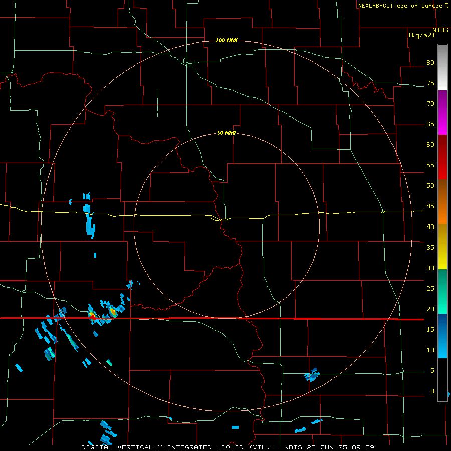Screen dimensions: 451x451
Task: Click the red-yellow storm core on thick red line
Action: pos(93,316)
